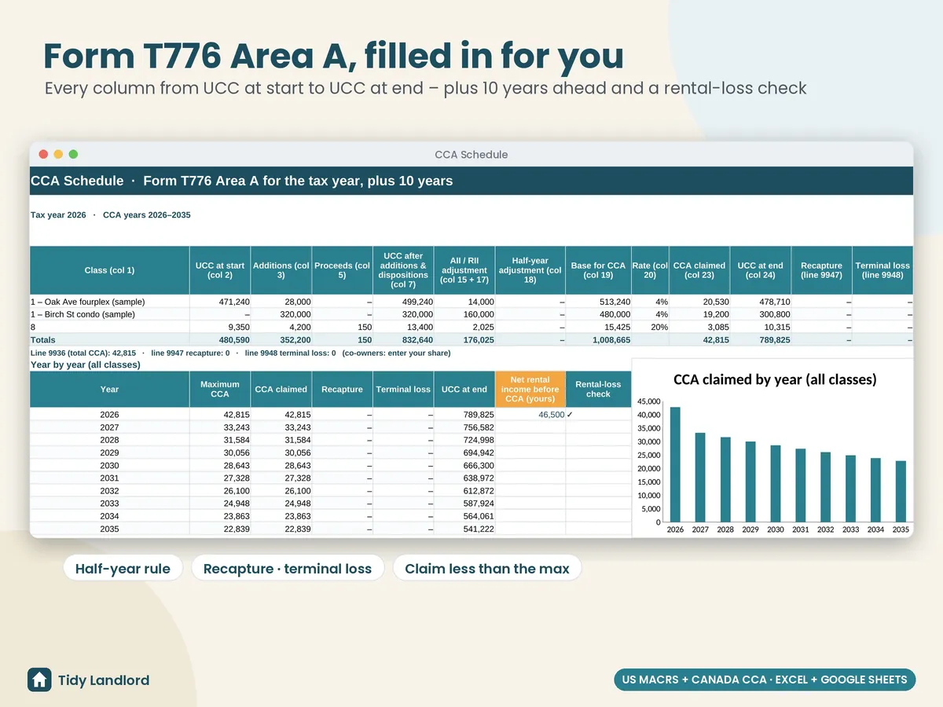Click the yellow minimize window dot
The image size is (943, 707).
pos(58,154)
